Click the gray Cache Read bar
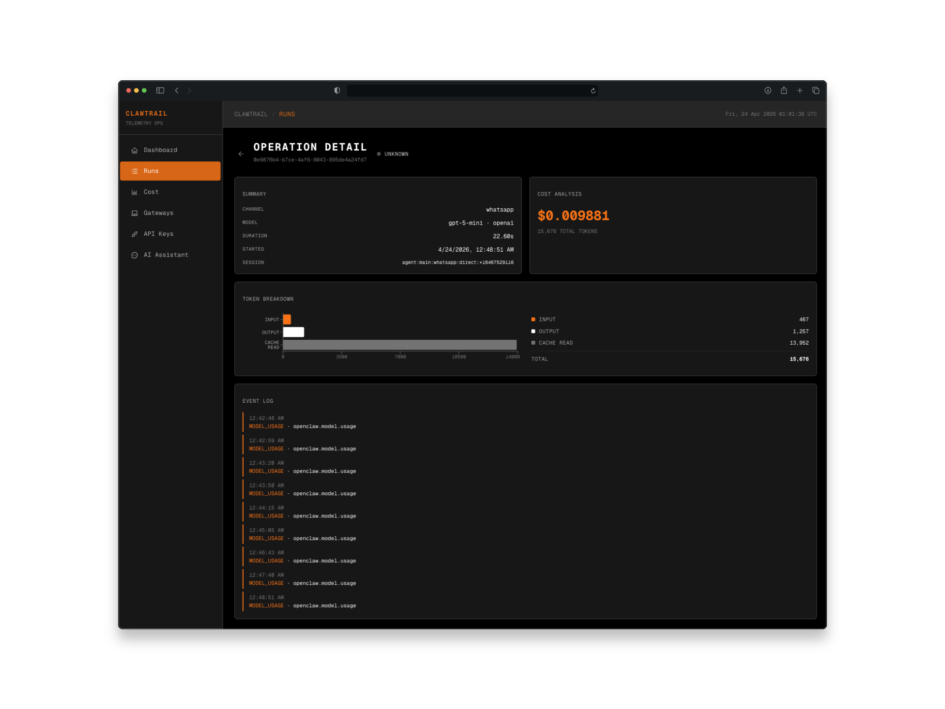This screenshot has width=945, height=709. [400, 345]
